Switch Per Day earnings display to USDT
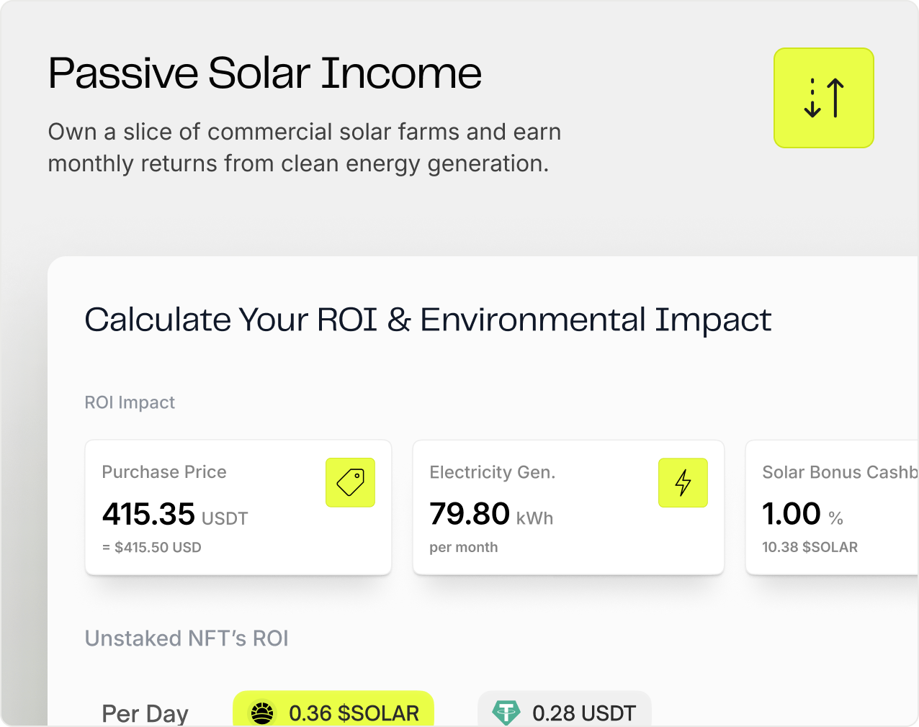 (x=564, y=713)
